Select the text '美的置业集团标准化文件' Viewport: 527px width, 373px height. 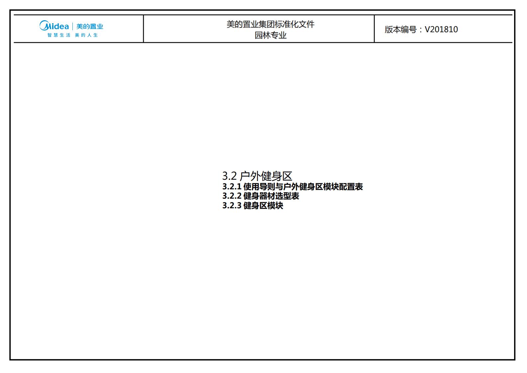click(270, 24)
